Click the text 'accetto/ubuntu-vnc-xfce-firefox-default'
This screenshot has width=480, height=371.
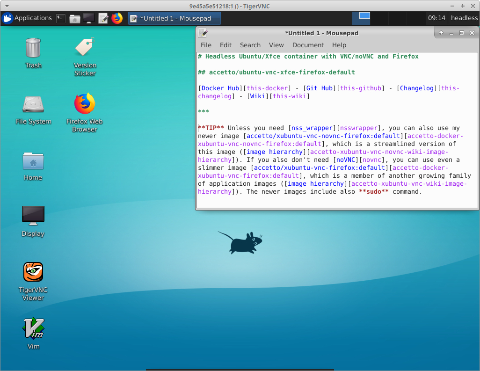coord(282,72)
